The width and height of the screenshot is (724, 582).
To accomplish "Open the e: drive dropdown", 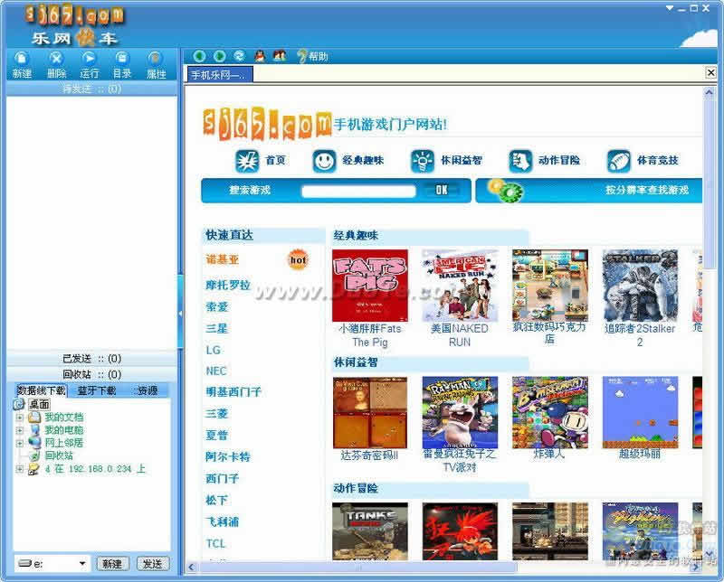I will 82,564.
